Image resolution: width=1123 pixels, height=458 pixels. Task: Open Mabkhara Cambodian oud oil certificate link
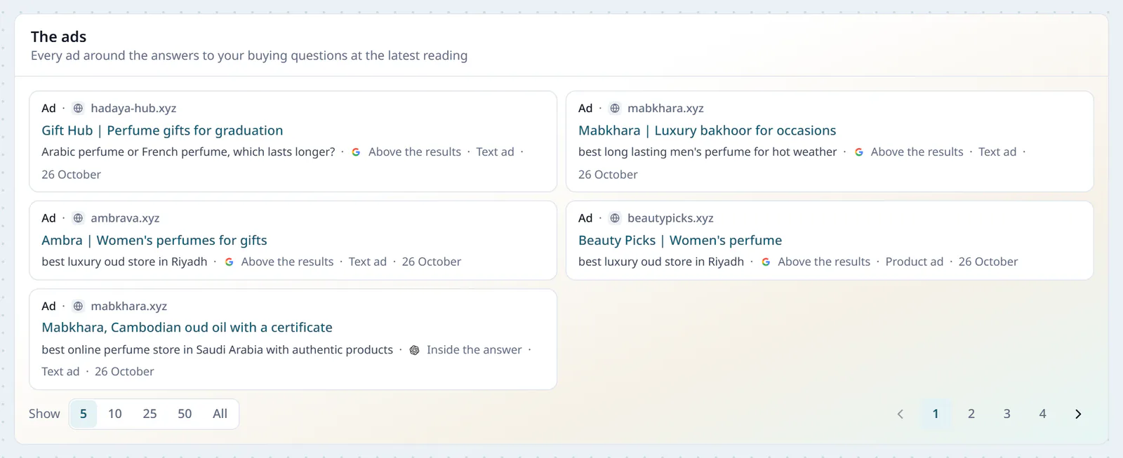point(187,328)
